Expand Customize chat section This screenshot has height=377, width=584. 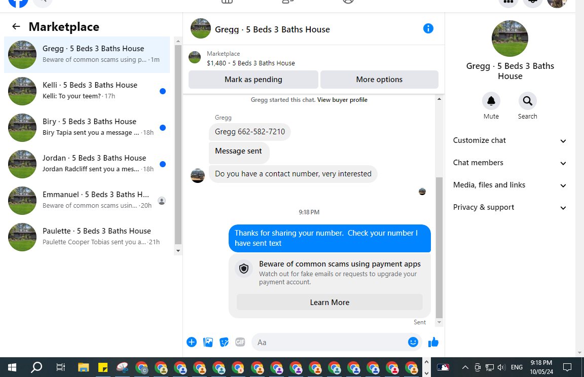[509, 141]
